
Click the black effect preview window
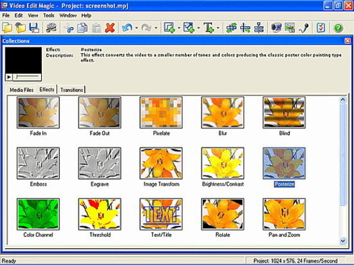[x=24, y=61]
